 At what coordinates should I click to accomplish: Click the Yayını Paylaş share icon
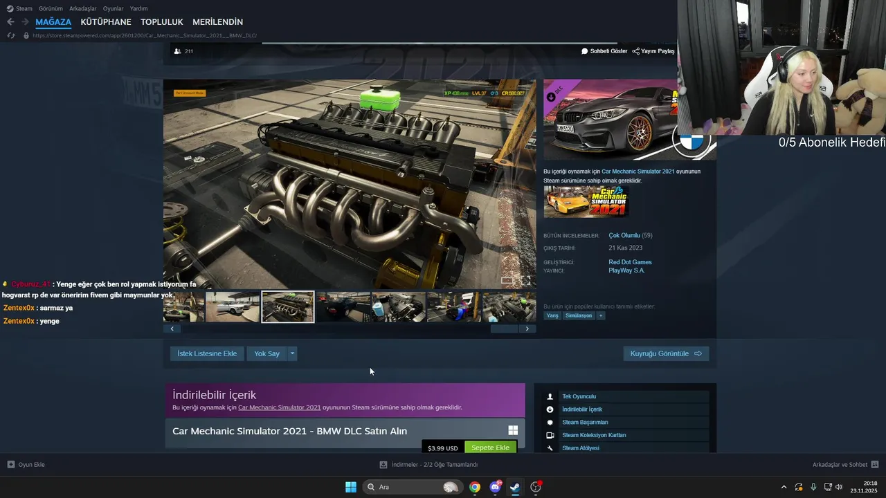[635, 51]
